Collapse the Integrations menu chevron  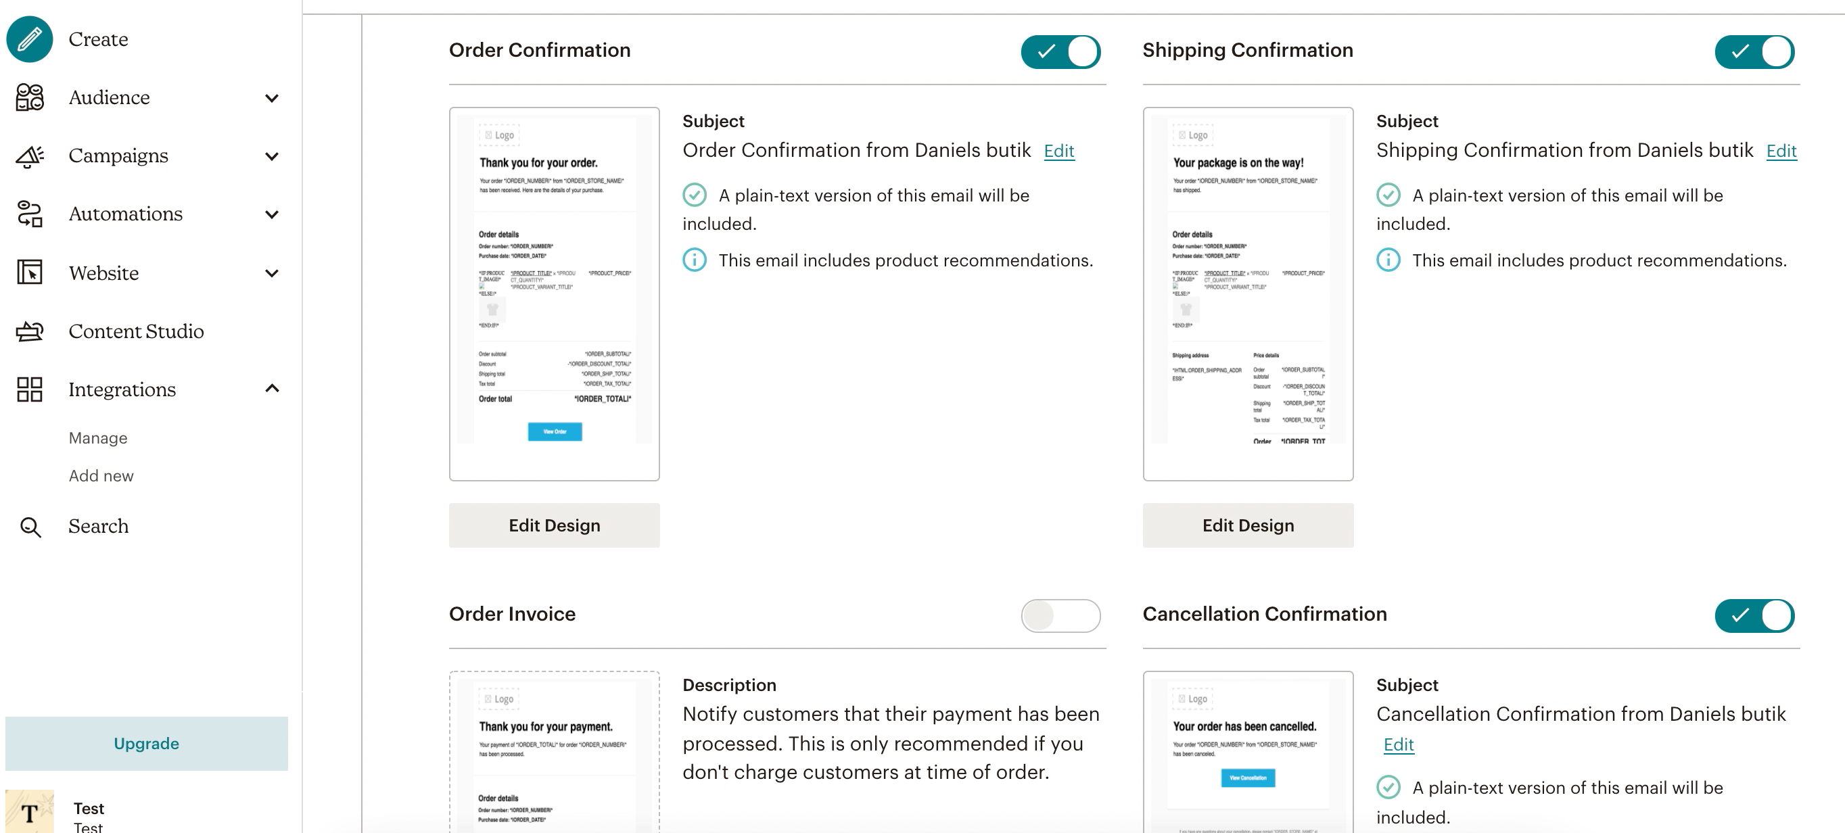click(271, 388)
